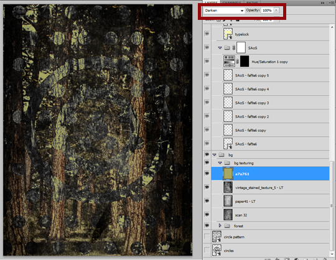Hide the scan 32 layer
This screenshot has width=336, height=260.
(207, 215)
